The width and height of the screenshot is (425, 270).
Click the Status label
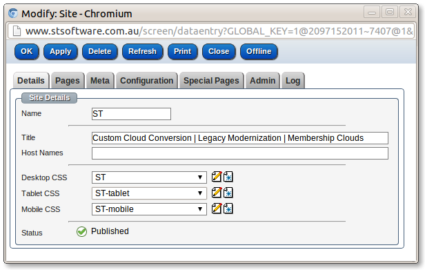(32, 233)
